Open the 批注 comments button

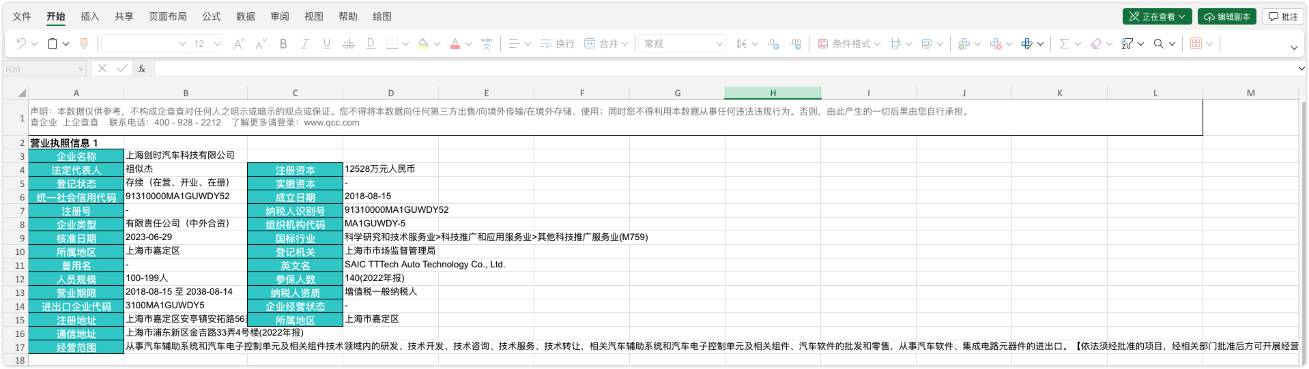click(1283, 16)
